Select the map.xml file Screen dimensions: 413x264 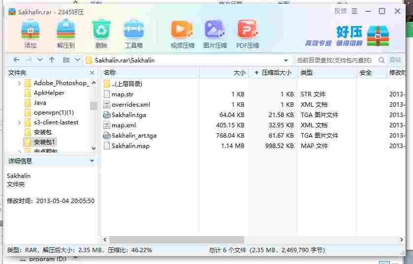[x=124, y=125]
